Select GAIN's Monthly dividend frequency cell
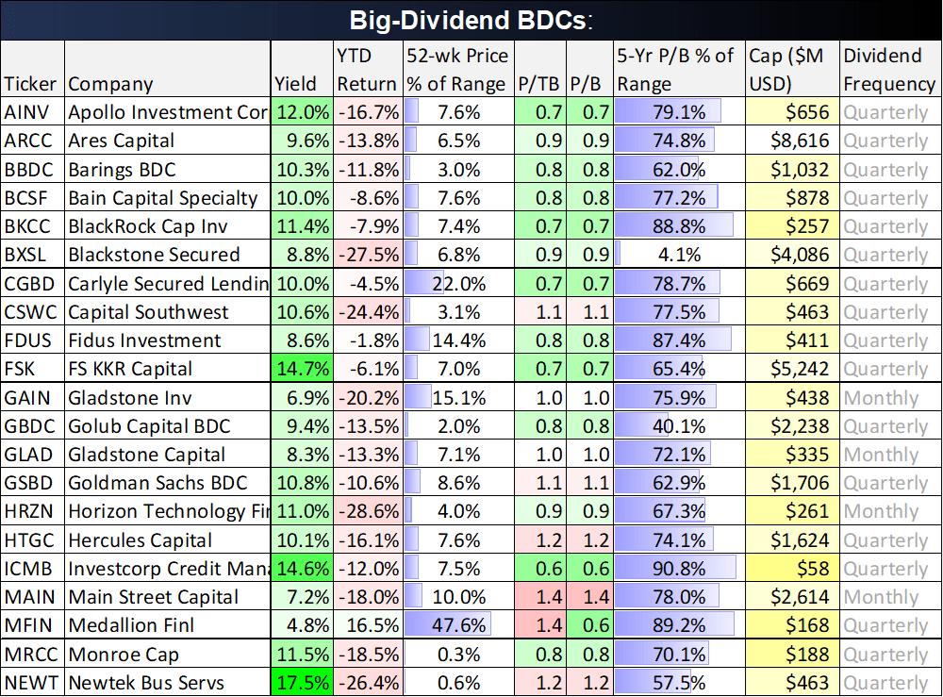943x697 pixels. pos(891,397)
